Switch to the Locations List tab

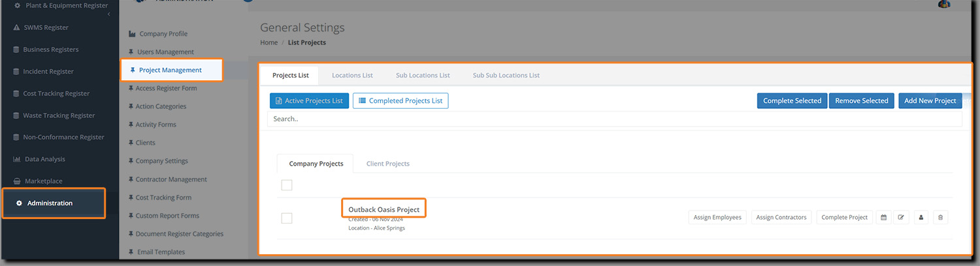tap(352, 75)
